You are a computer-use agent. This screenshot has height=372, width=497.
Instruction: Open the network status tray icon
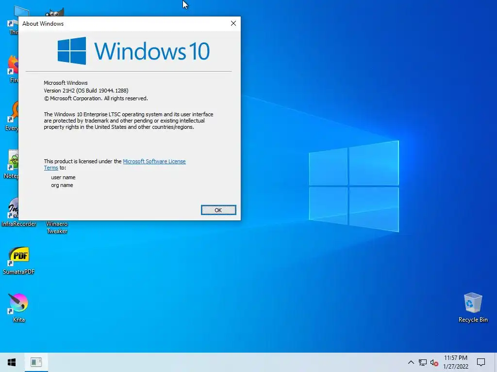tap(423, 362)
